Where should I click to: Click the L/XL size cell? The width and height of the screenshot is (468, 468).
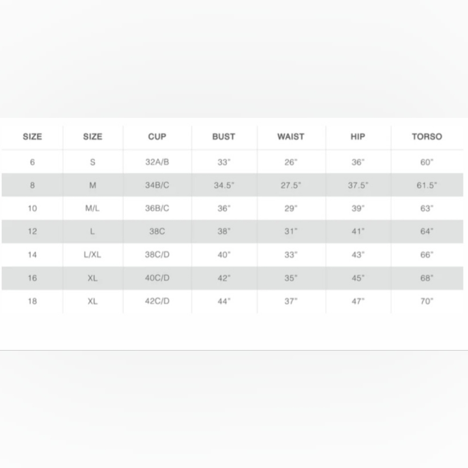pos(93,255)
